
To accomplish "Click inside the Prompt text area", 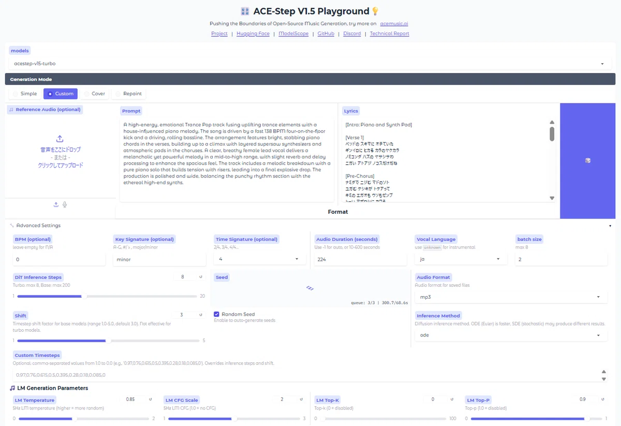I will pyautogui.click(x=227, y=159).
